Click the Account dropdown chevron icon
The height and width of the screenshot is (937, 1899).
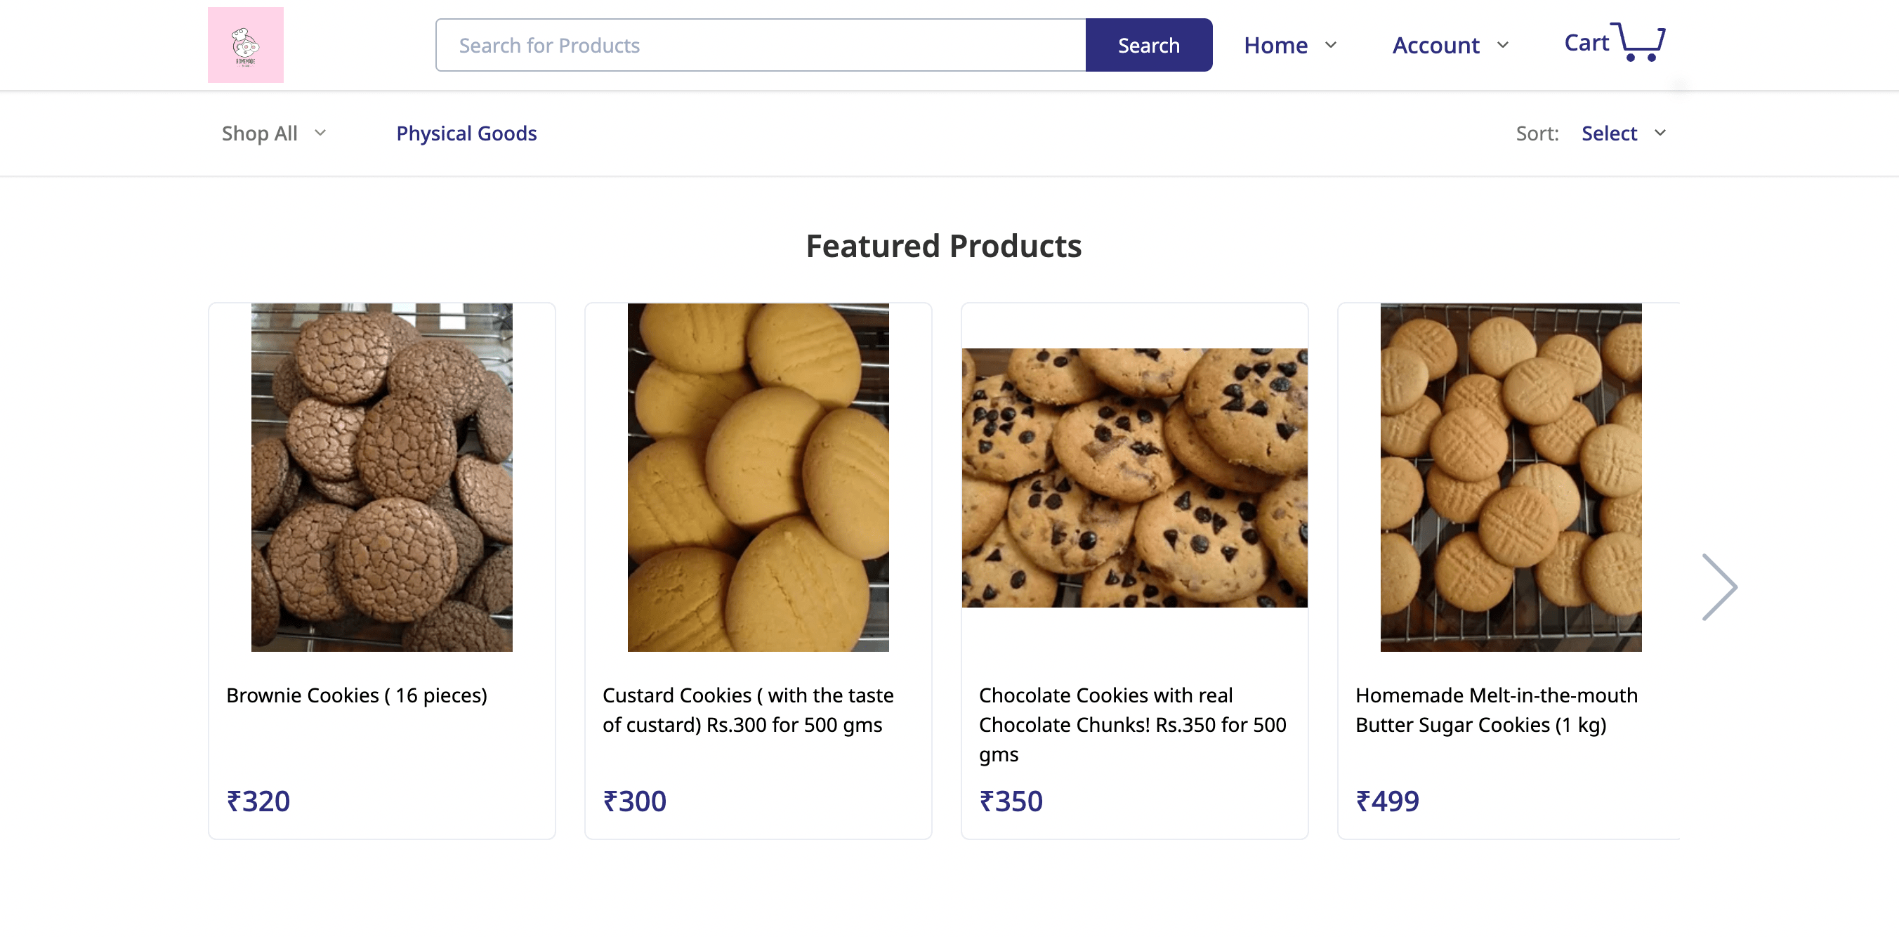coord(1508,45)
